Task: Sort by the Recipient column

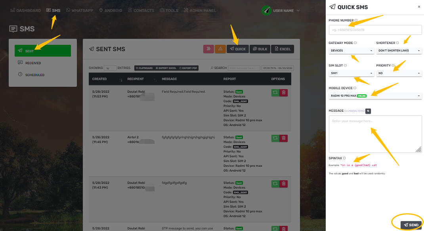Action: (x=141, y=79)
